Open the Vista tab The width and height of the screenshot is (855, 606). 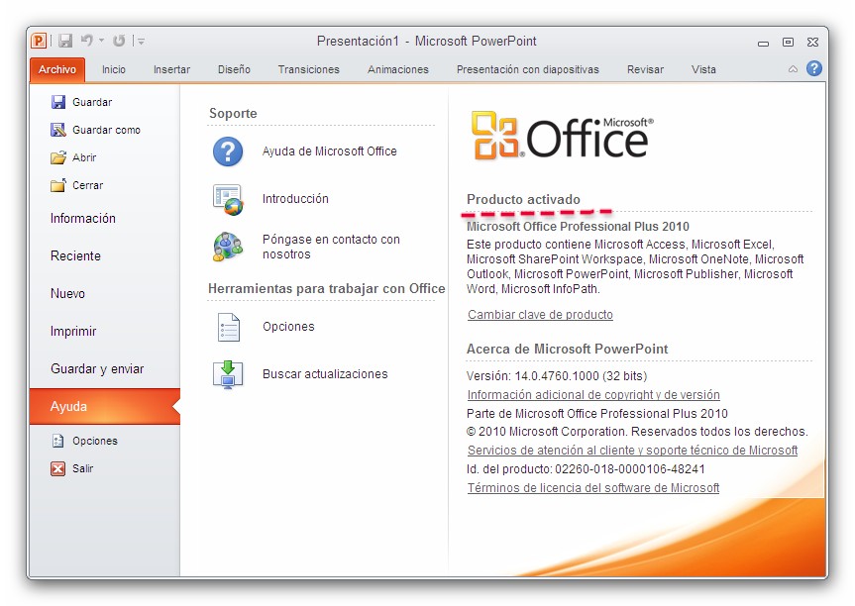[x=703, y=69]
